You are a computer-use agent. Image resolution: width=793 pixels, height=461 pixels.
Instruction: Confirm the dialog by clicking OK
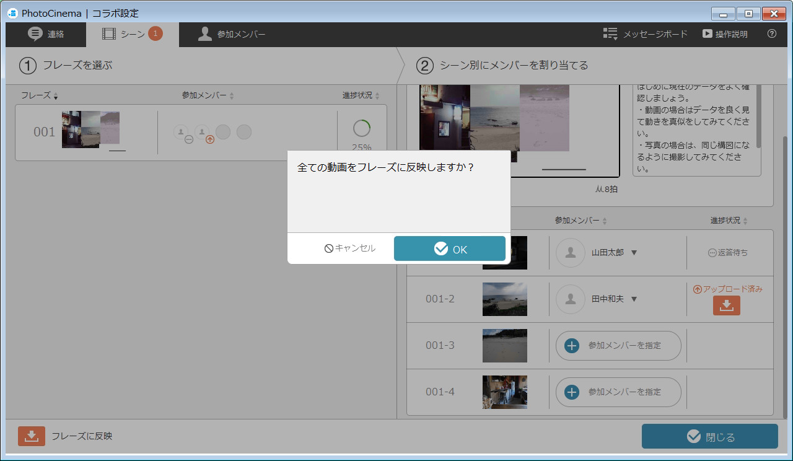pos(450,248)
